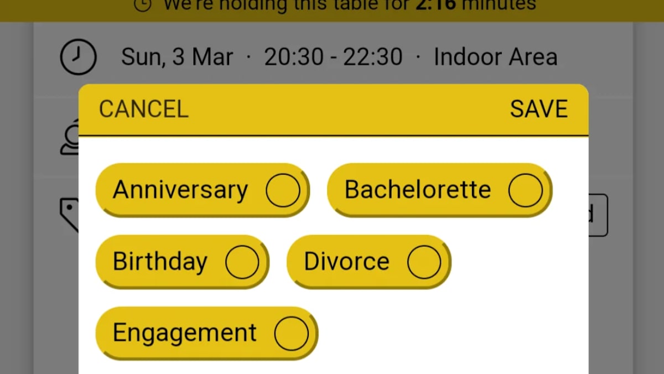Click the Indoor Area seating label
The height and width of the screenshot is (374, 664).
point(495,57)
